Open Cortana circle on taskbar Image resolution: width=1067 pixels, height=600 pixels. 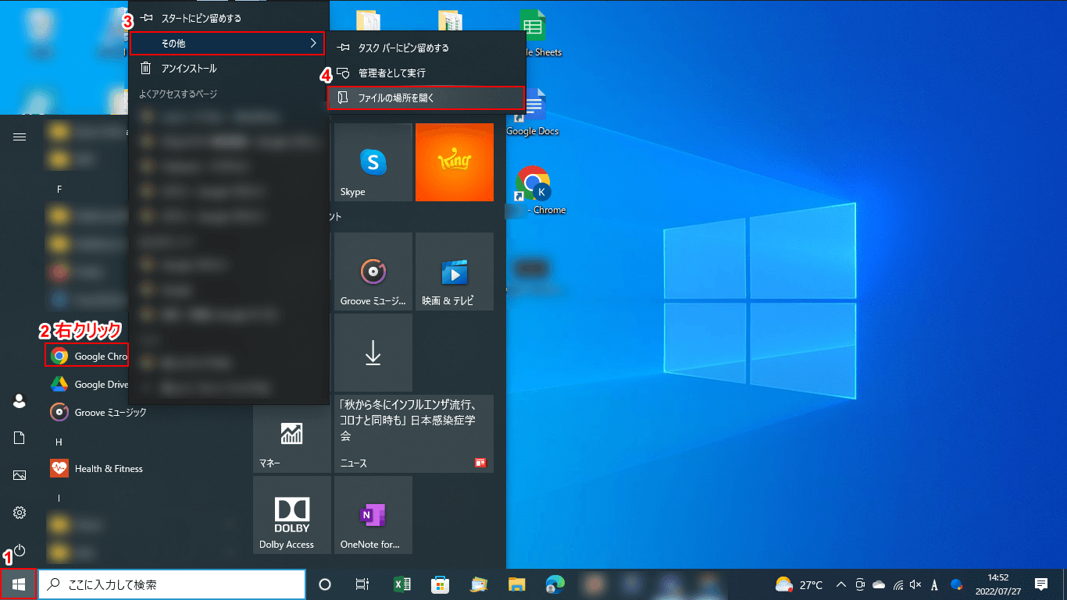click(x=326, y=584)
